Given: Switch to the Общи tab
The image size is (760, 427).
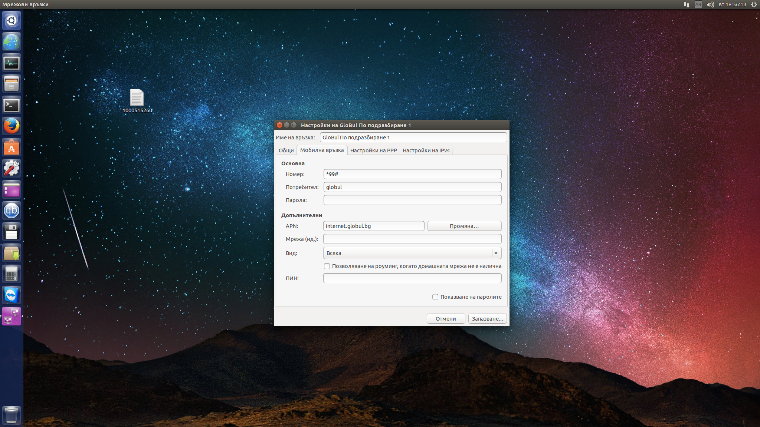Looking at the screenshot, I should 286,150.
